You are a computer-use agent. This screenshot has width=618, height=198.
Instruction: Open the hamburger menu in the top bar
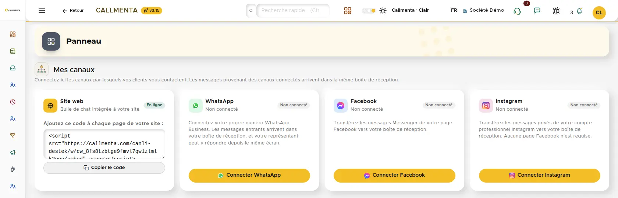pyautogui.click(x=42, y=11)
